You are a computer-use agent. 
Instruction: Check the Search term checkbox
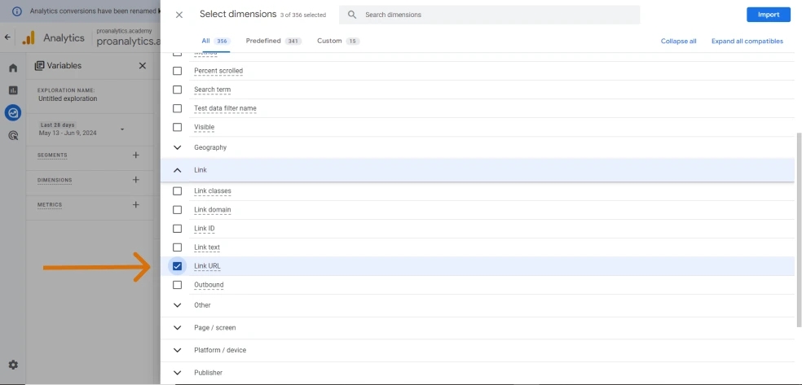click(177, 90)
